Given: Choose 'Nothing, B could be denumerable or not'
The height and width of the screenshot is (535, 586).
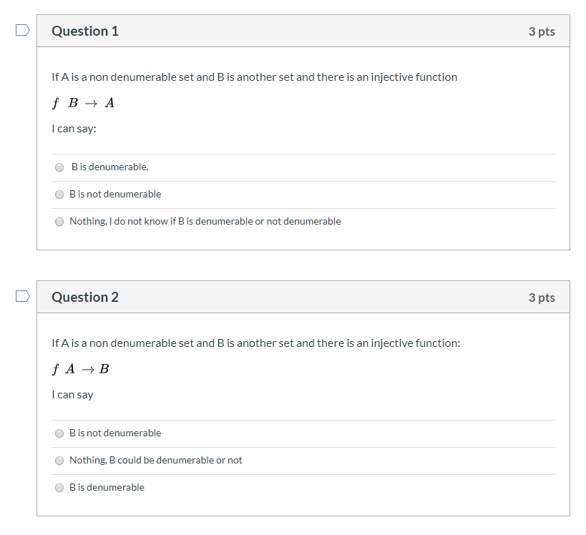Looking at the screenshot, I should (x=59, y=460).
